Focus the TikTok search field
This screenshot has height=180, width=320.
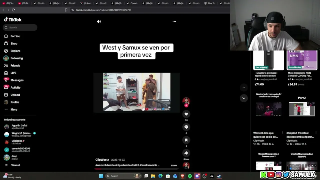[x=20, y=27]
